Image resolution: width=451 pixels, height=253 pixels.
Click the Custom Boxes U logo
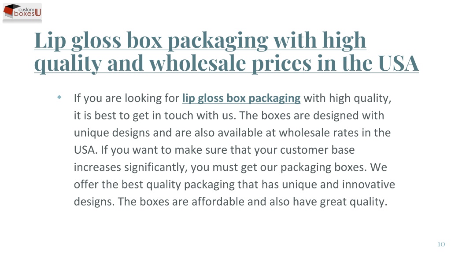(x=22, y=13)
